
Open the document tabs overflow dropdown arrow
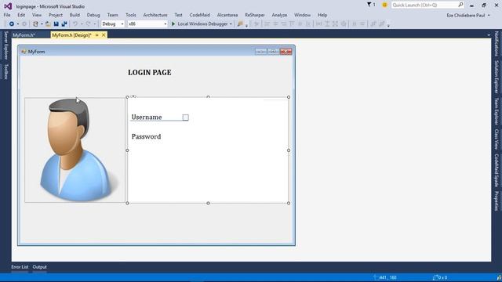click(489, 35)
